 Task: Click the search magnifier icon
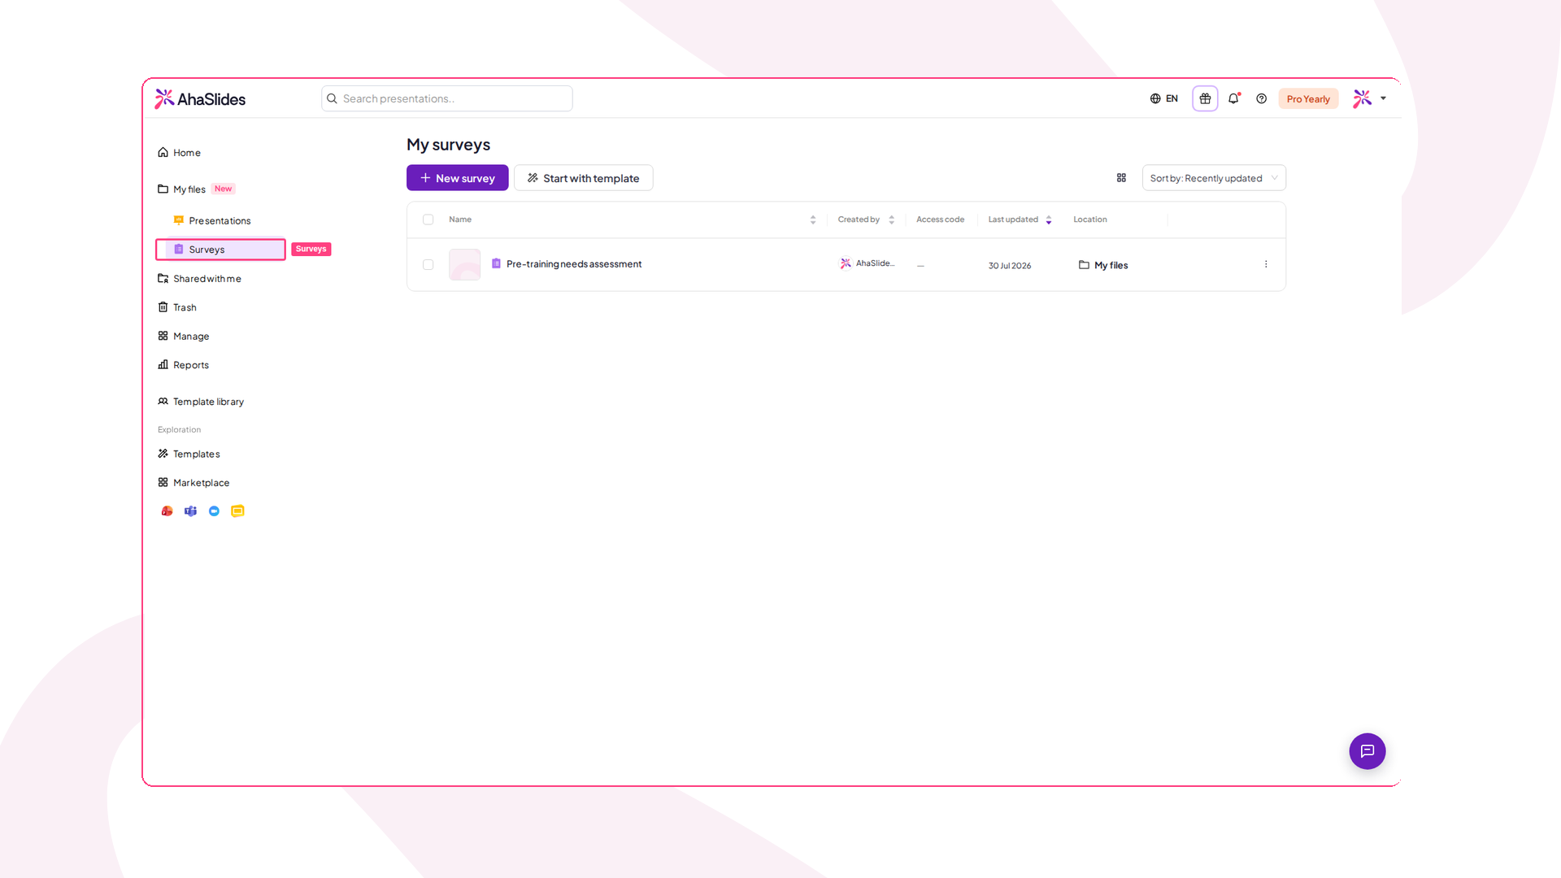(332, 98)
